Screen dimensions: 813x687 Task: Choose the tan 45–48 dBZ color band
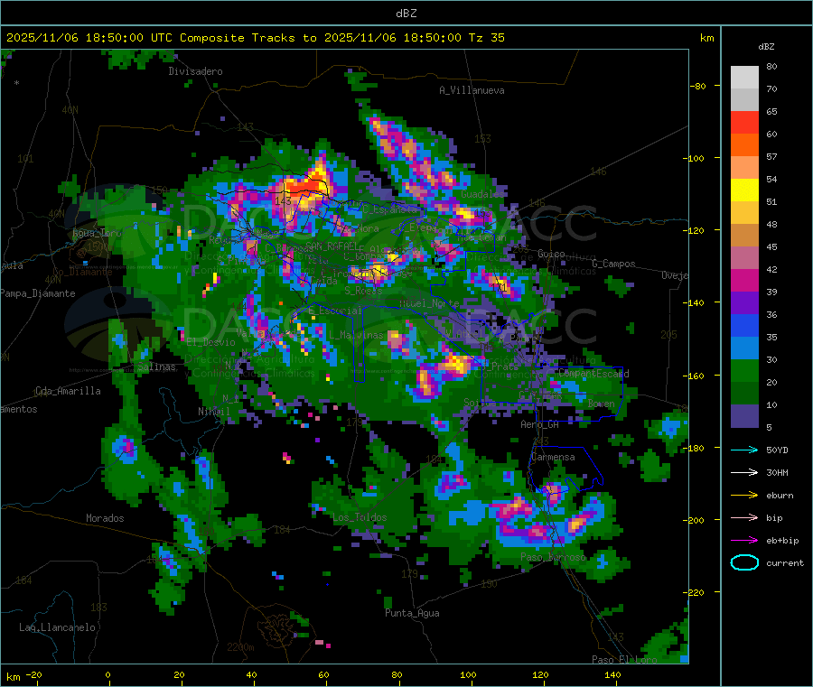pos(744,236)
